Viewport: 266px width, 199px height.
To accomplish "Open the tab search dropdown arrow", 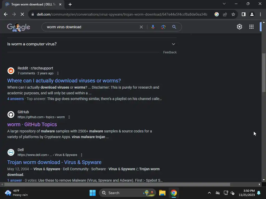I will pyautogui.click(x=224, y=4).
